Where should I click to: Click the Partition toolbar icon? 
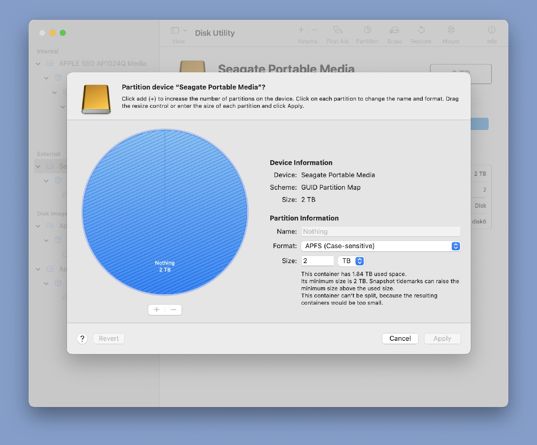367,30
